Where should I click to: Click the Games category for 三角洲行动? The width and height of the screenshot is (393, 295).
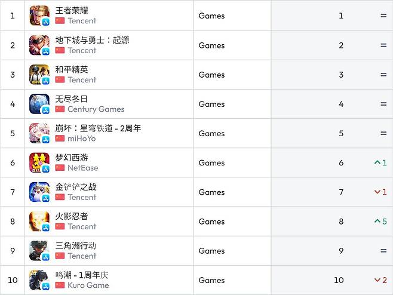pos(211,251)
